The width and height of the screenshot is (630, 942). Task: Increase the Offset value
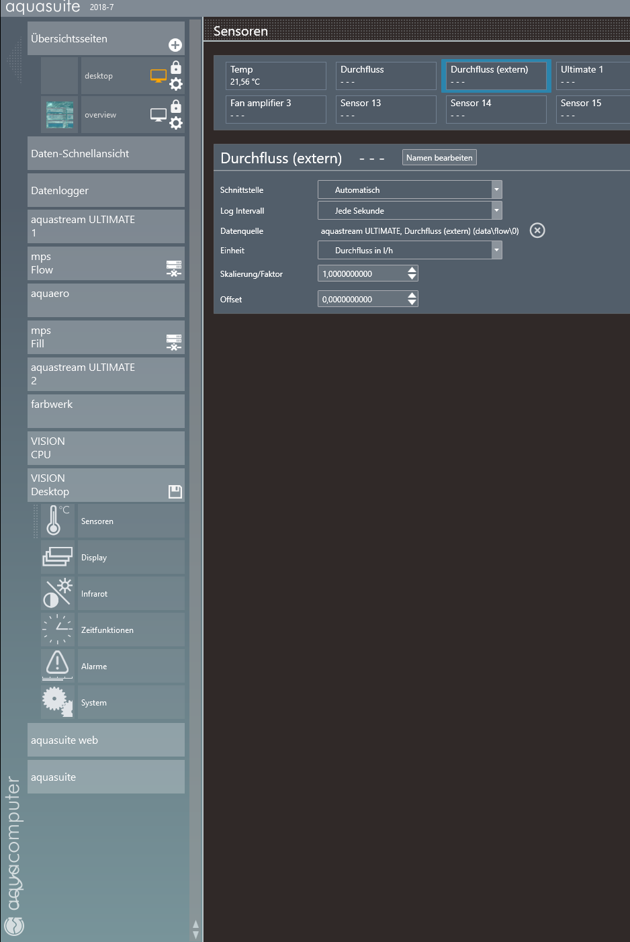(412, 295)
